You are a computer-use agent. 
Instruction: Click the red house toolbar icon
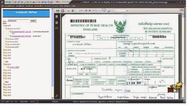[x=51, y=2]
